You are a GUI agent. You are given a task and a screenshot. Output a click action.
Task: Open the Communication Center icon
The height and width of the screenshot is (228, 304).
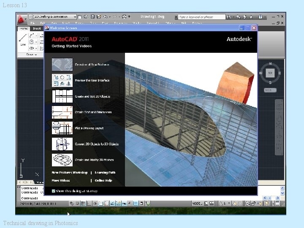click(244, 17)
